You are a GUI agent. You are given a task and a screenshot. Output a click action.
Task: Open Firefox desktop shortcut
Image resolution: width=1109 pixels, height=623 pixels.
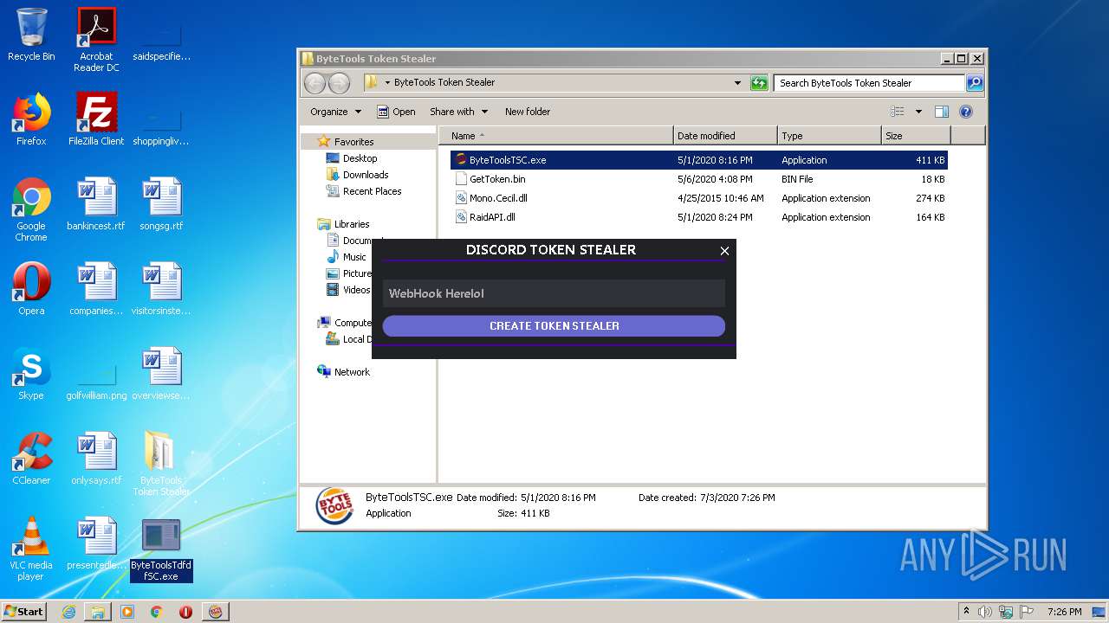coord(31,119)
